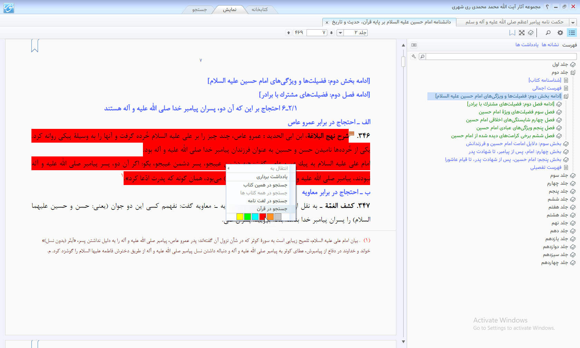Viewport: 580px width, 348px height.
Task: Toggle the table of contents list panel icon
Action: pos(572,33)
